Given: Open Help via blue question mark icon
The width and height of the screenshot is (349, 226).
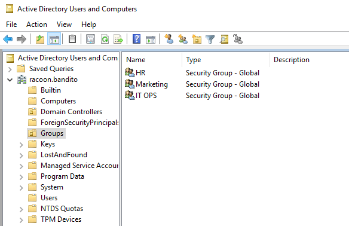Looking at the screenshot, I should click(136, 39).
